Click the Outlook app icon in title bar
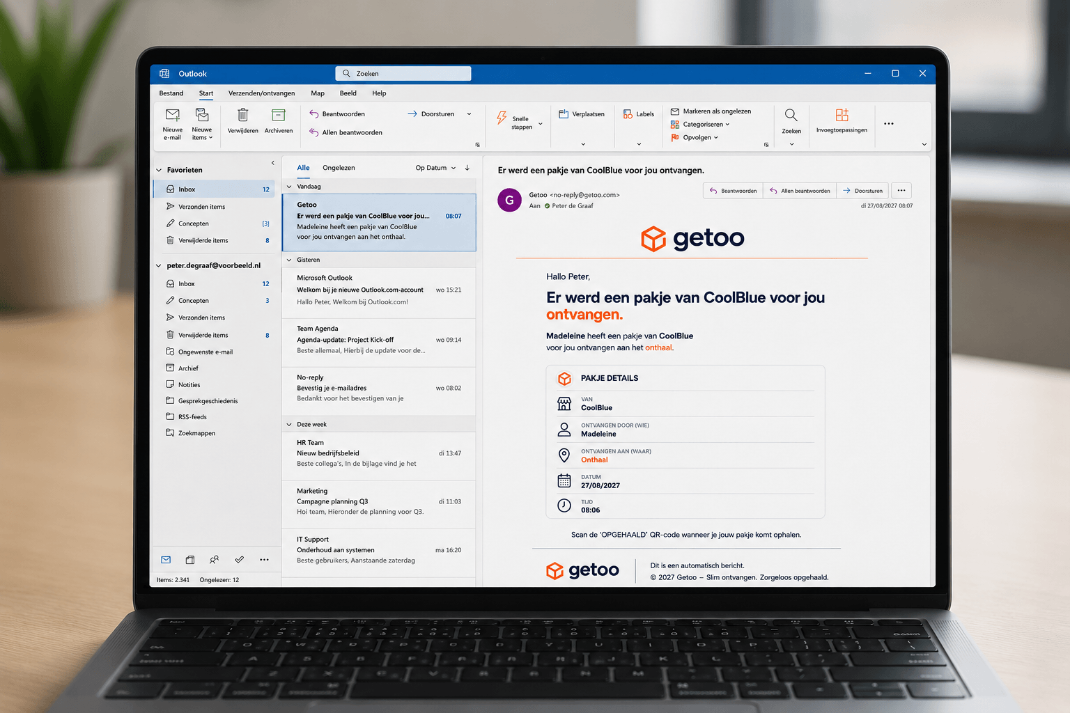 [164, 74]
